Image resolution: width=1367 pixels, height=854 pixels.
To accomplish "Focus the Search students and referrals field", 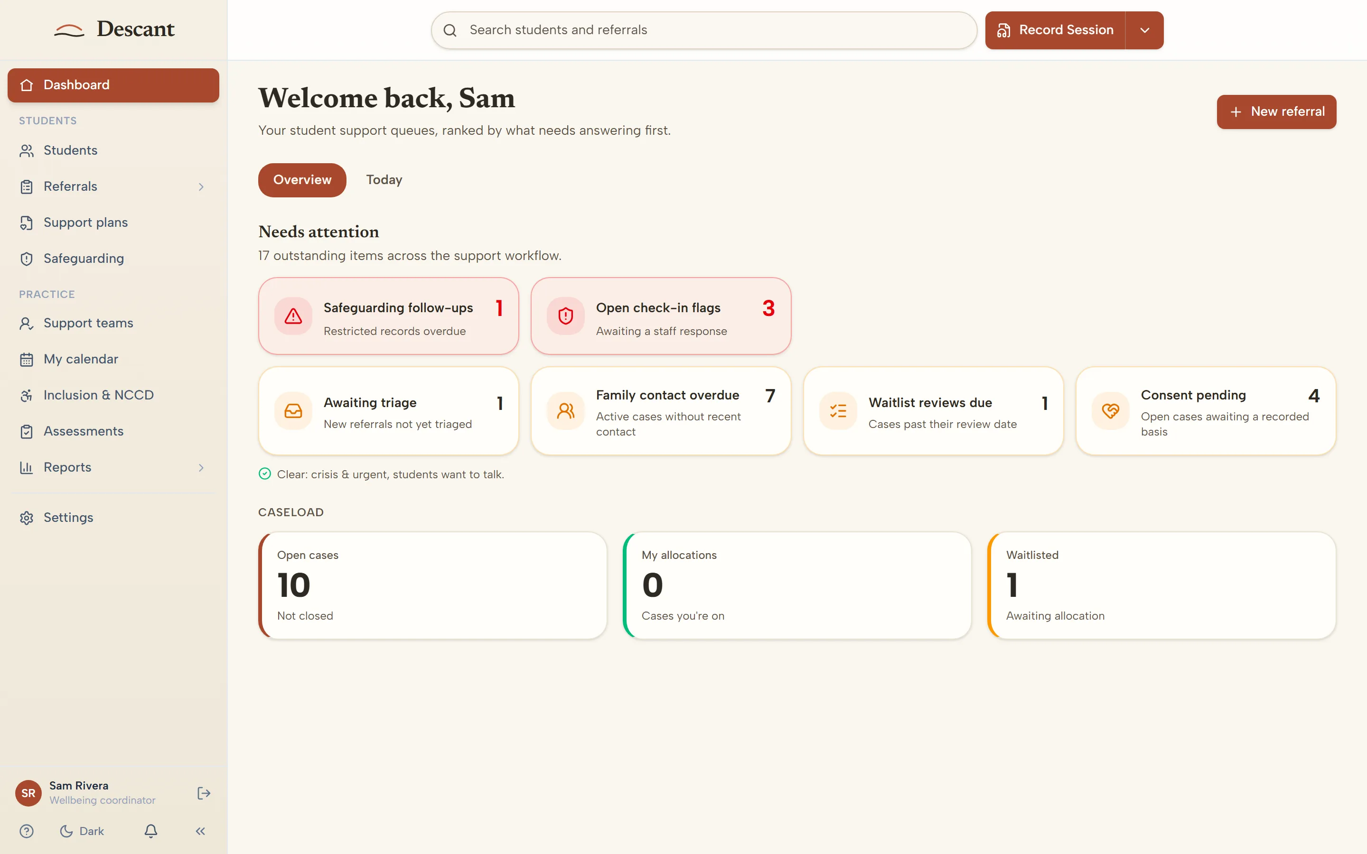I will pyautogui.click(x=704, y=30).
